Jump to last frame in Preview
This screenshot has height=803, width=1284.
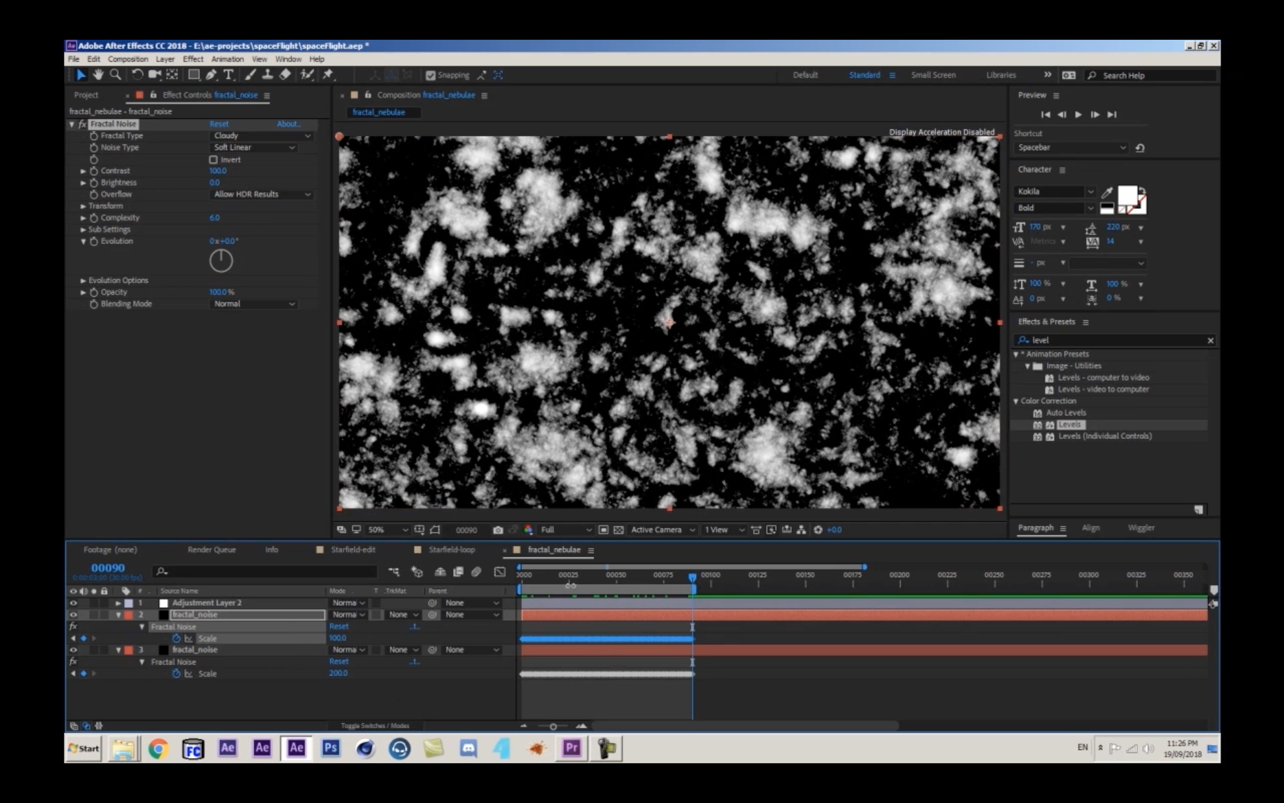1112,114
